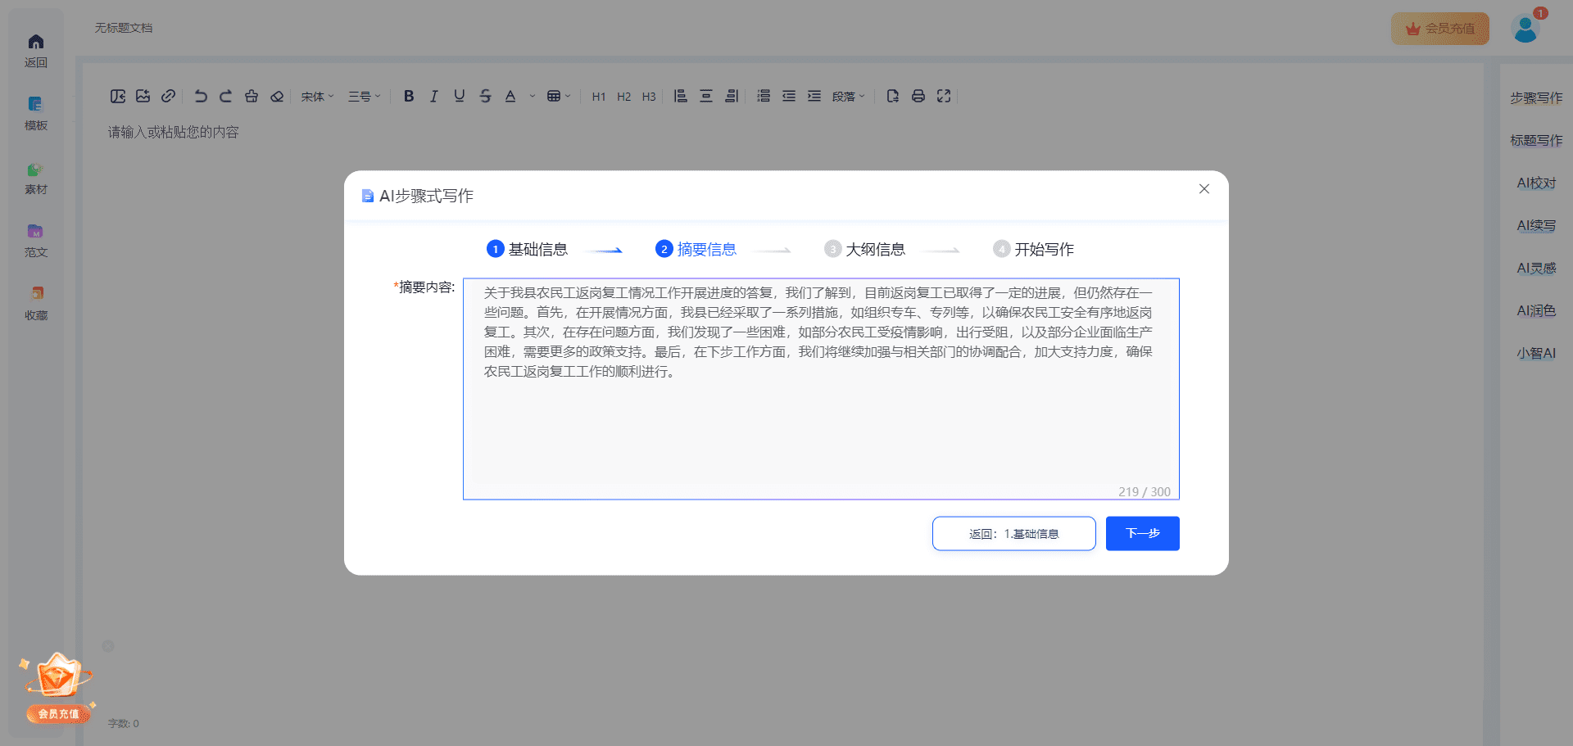Viewport: 1573px width, 746px height.
Task: Click the decrease indent icon
Action: click(x=789, y=96)
